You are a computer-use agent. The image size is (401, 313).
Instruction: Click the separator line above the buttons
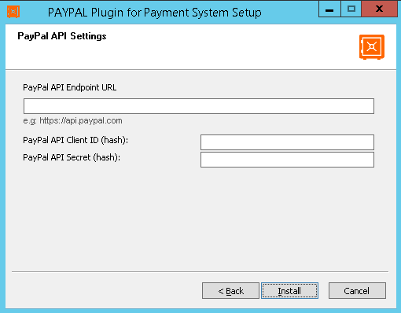pos(200,271)
